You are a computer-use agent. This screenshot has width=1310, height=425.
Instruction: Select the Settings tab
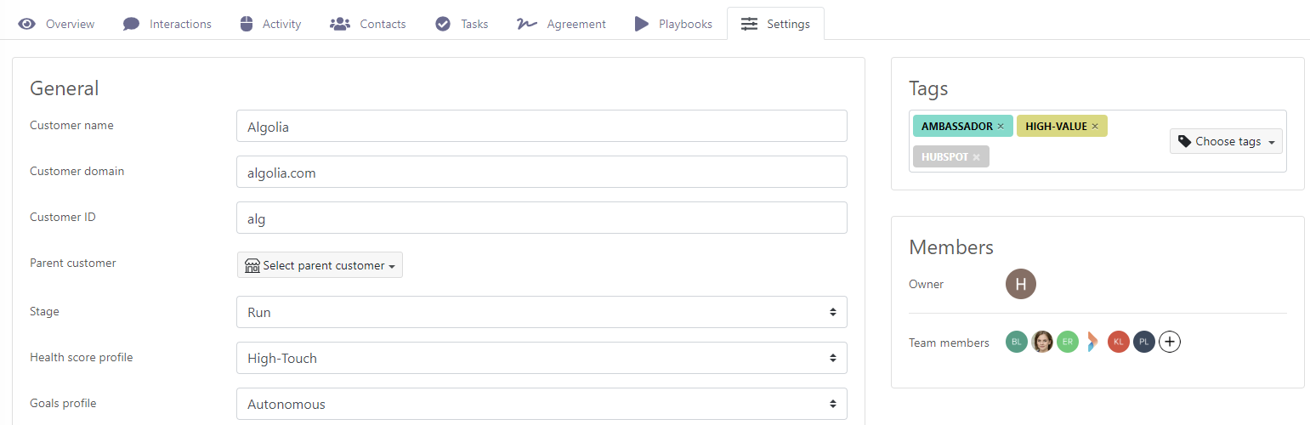coord(775,24)
